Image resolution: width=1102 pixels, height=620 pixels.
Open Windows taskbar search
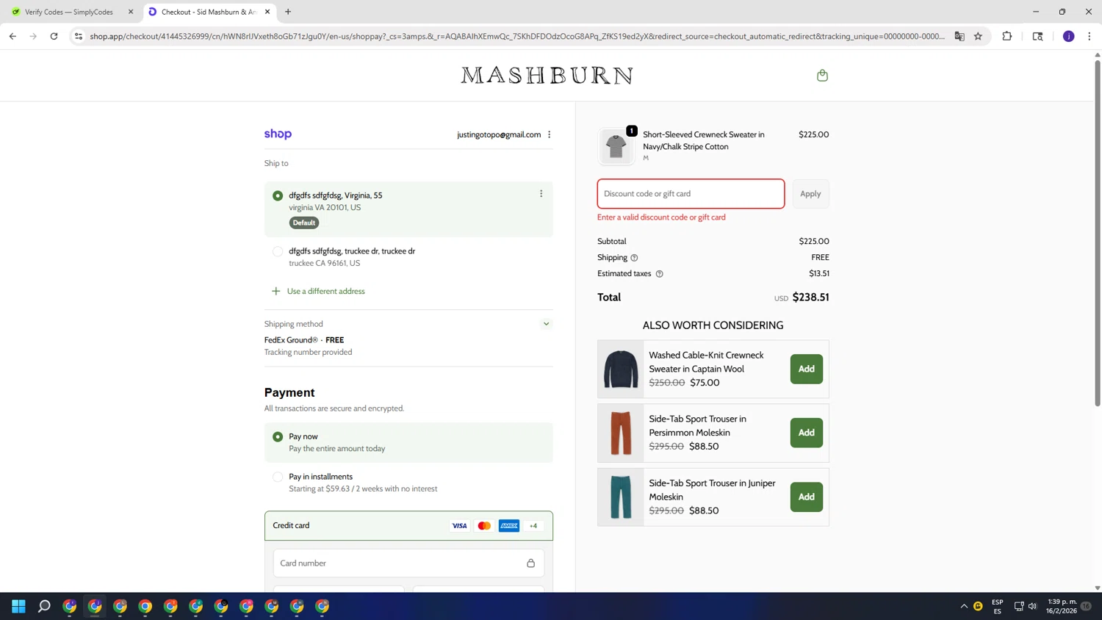[x=44, y=606]
